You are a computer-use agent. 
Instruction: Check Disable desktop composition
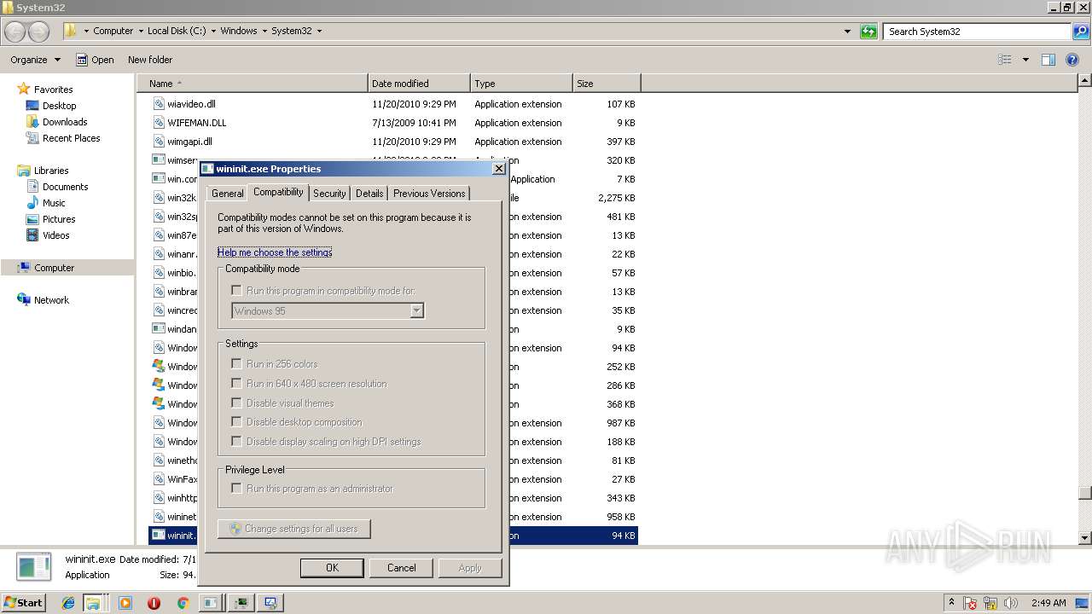[x=236, y=422]
